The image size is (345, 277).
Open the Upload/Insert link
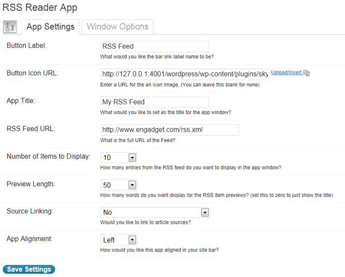pos(286,72)
